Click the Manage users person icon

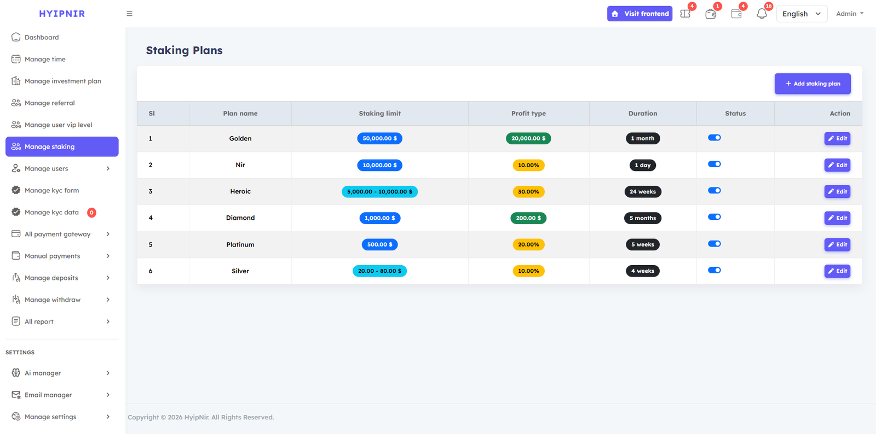16,168
